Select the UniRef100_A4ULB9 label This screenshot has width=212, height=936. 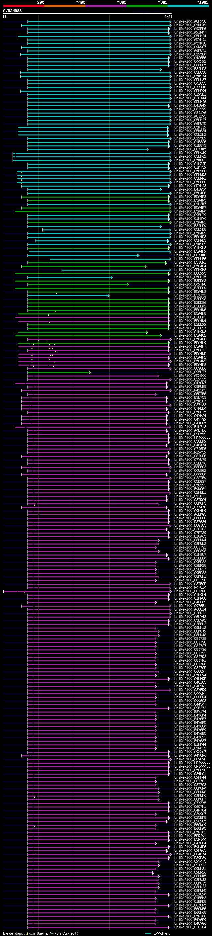click(x=190, y=602)
